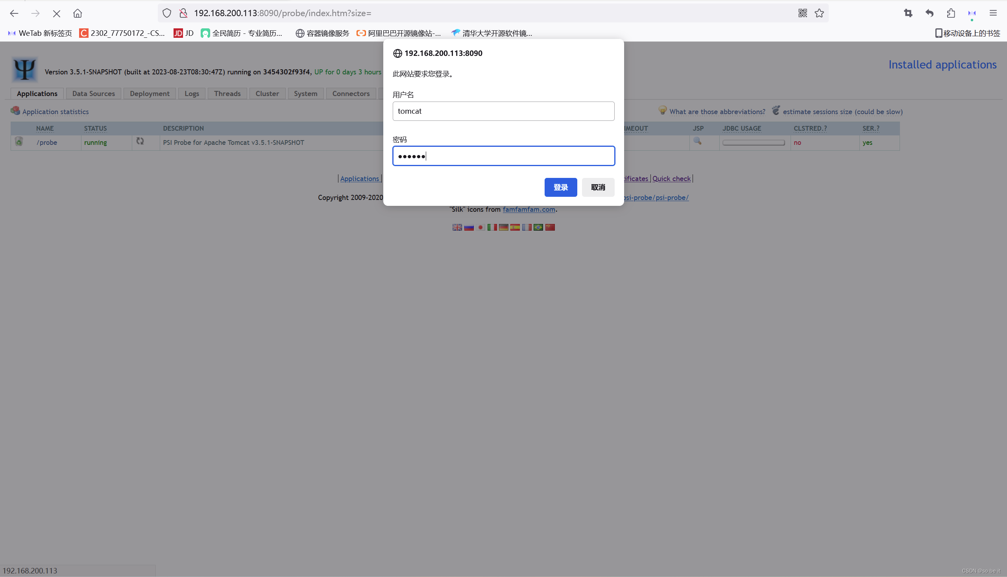Open WeTab 新标签页 bookmark
The image size is (1007, 577).
click(x=40, y=33)
